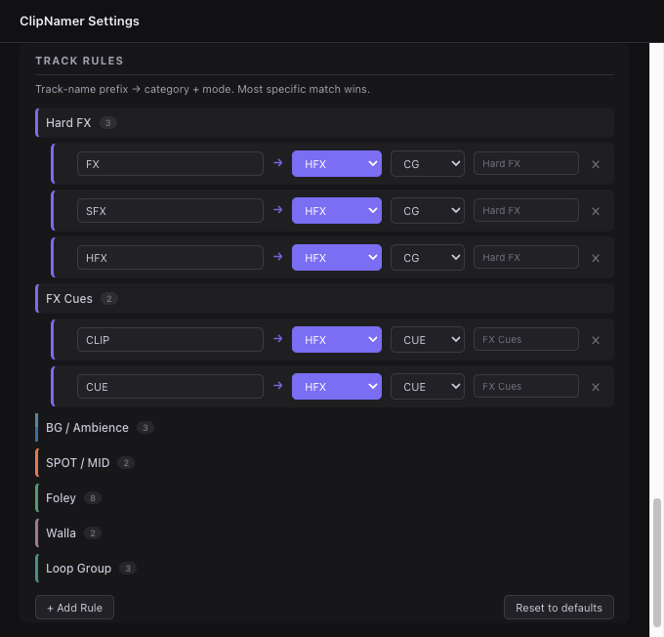Click group name field of FX rule
Image resolution: width=664 pixels, height=637 pixels.
pyautogui.click(x=526, y=163)
